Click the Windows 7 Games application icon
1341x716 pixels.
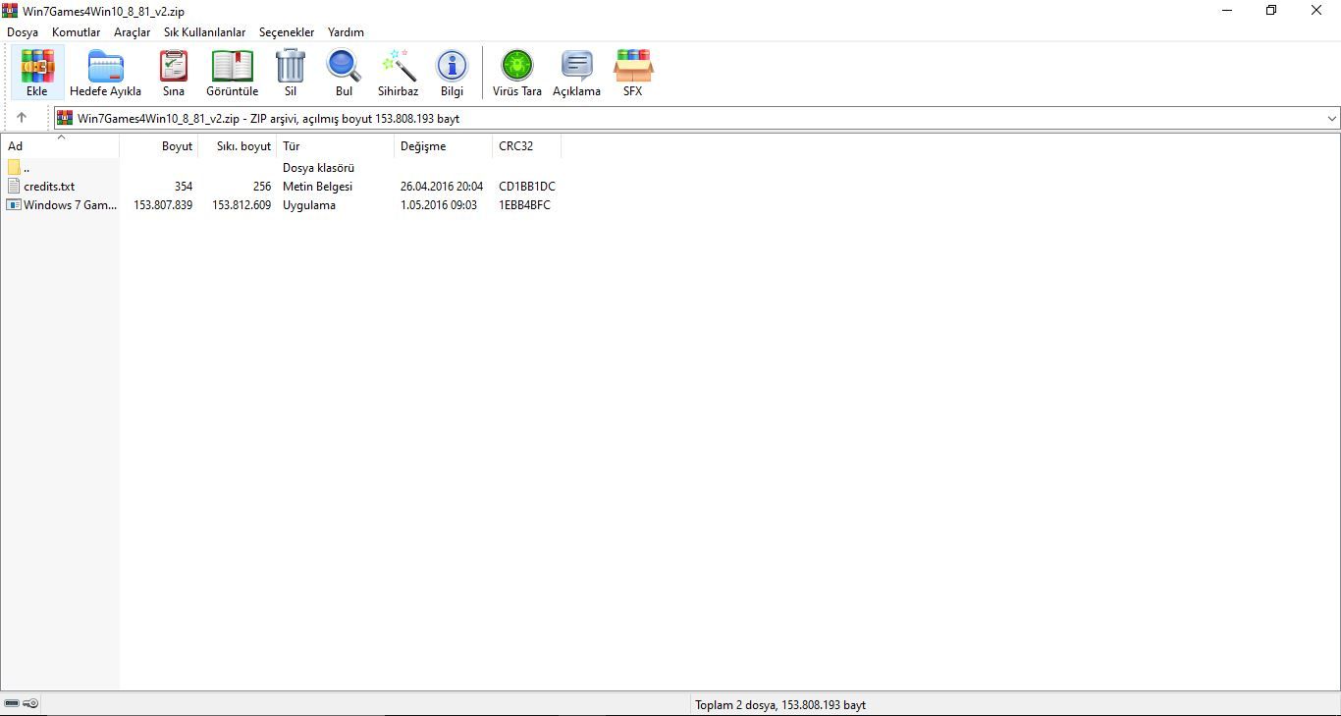pos(14,204)
